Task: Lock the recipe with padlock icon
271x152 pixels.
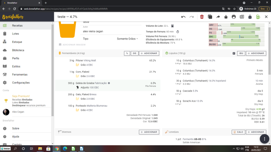Action: point(250,17)
